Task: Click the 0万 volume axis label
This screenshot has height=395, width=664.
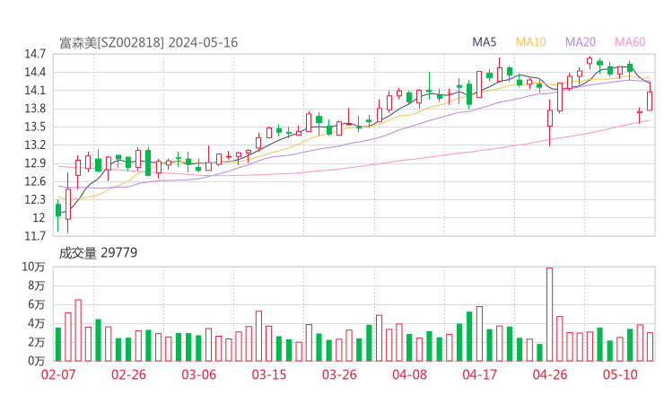Action: pos(37,361)
